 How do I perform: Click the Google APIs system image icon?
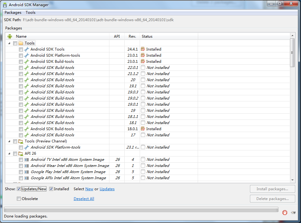tap(27, 178)
